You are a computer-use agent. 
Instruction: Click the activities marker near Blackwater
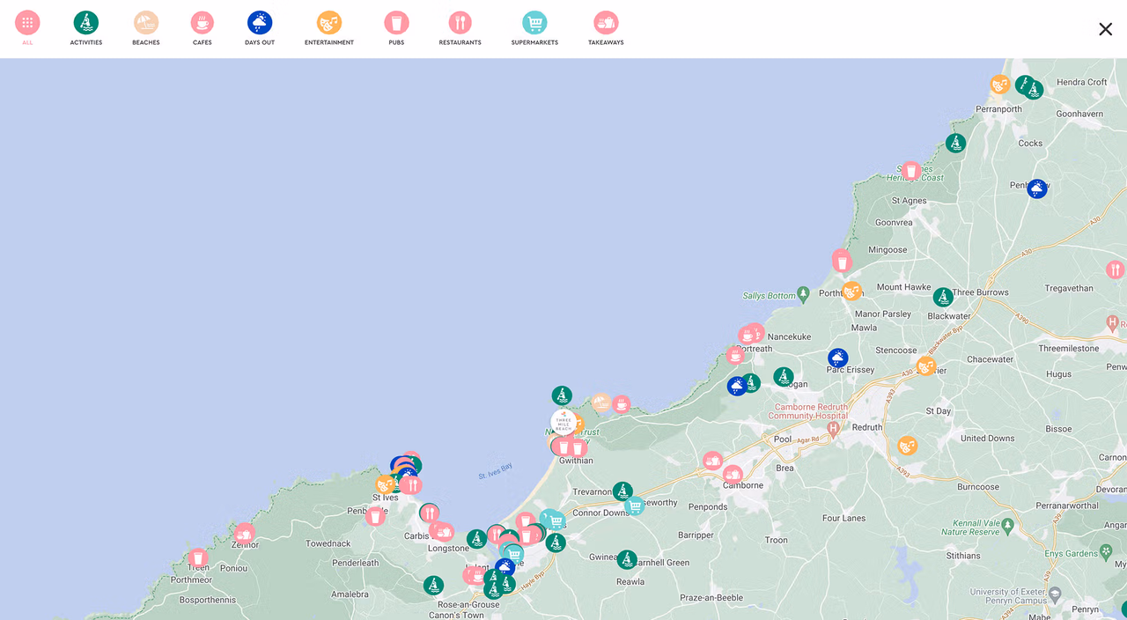[x=943, y=298]
